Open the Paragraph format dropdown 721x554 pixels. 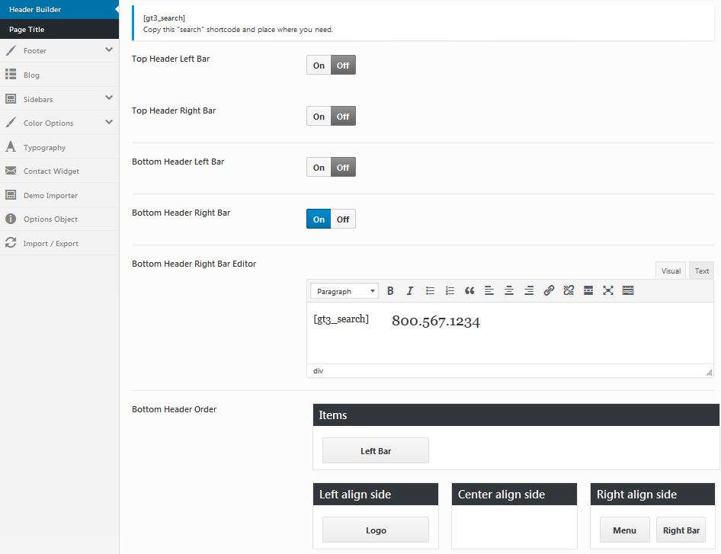tap(344, 291)
